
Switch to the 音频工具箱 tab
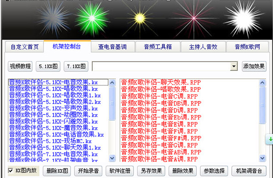tap(158, 47)
